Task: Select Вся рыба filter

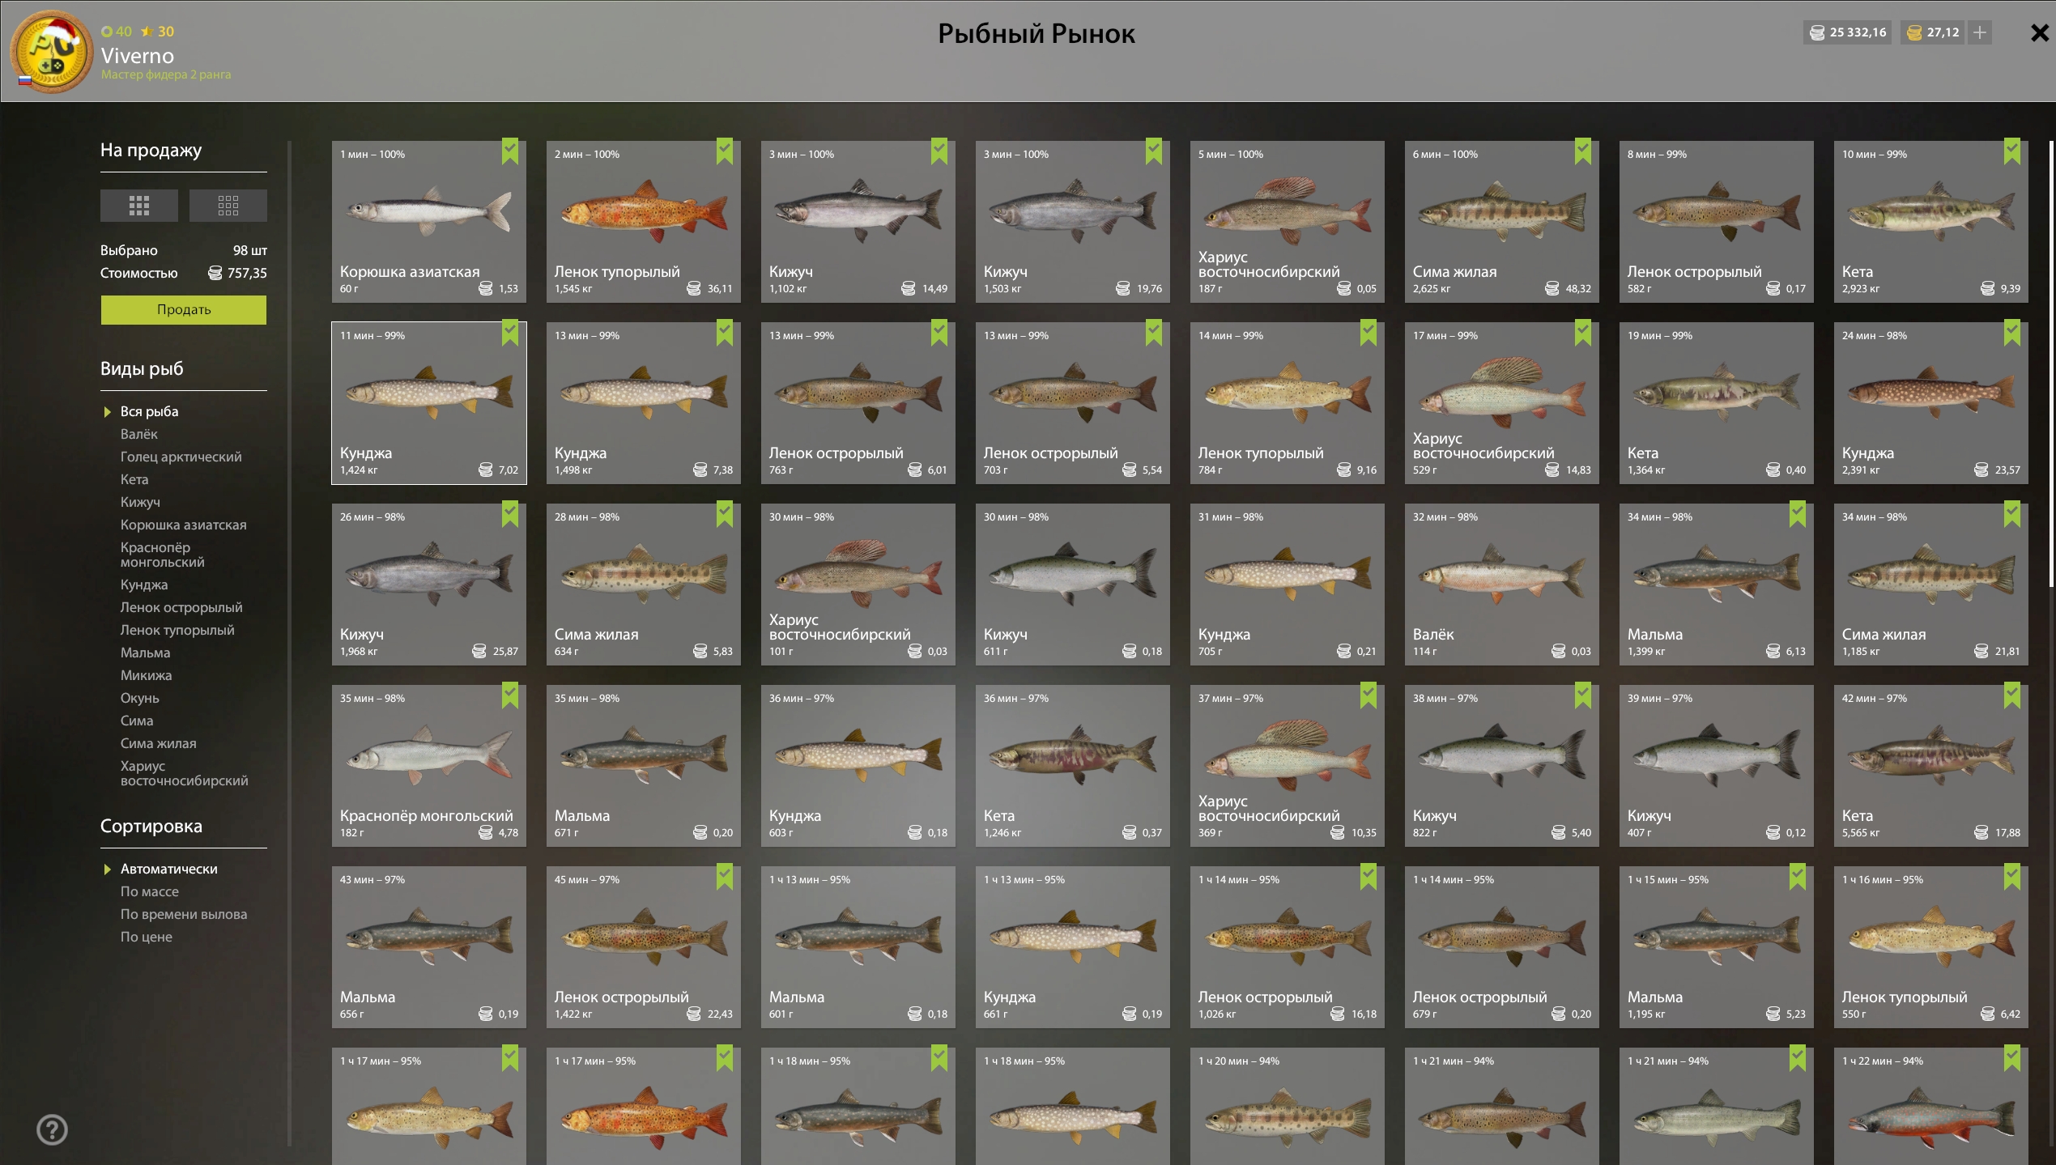Action: [150, 411]
